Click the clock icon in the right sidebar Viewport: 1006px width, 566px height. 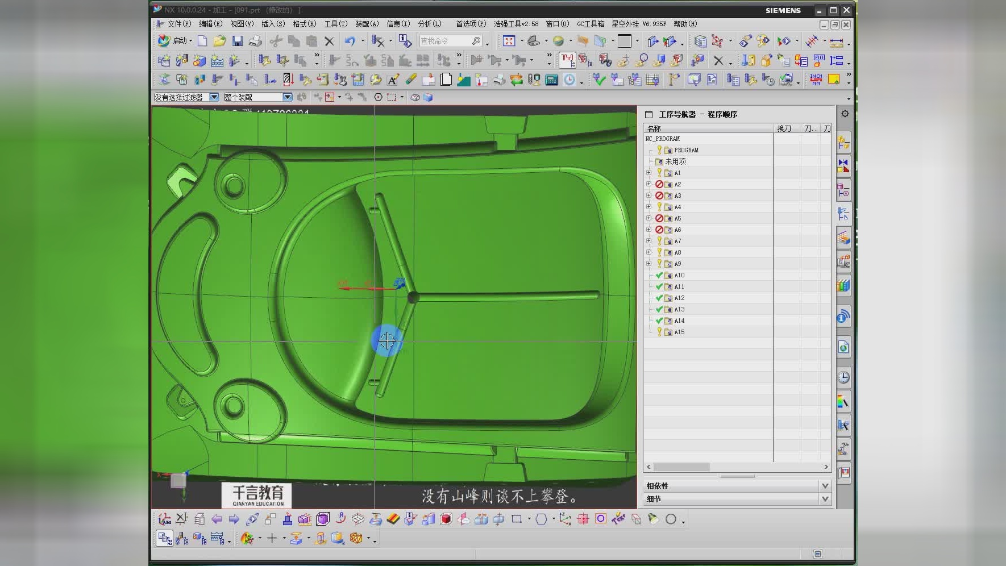click(843, 377)
